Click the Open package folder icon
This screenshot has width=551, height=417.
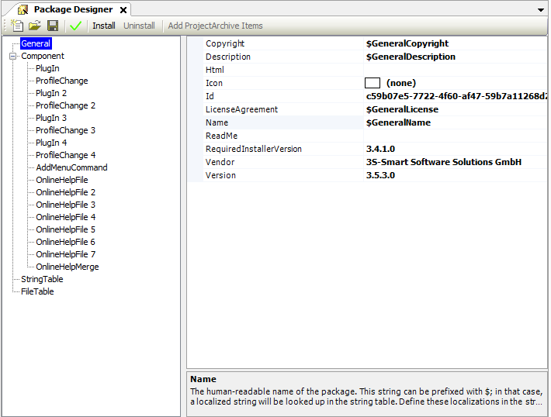(35, 26)
